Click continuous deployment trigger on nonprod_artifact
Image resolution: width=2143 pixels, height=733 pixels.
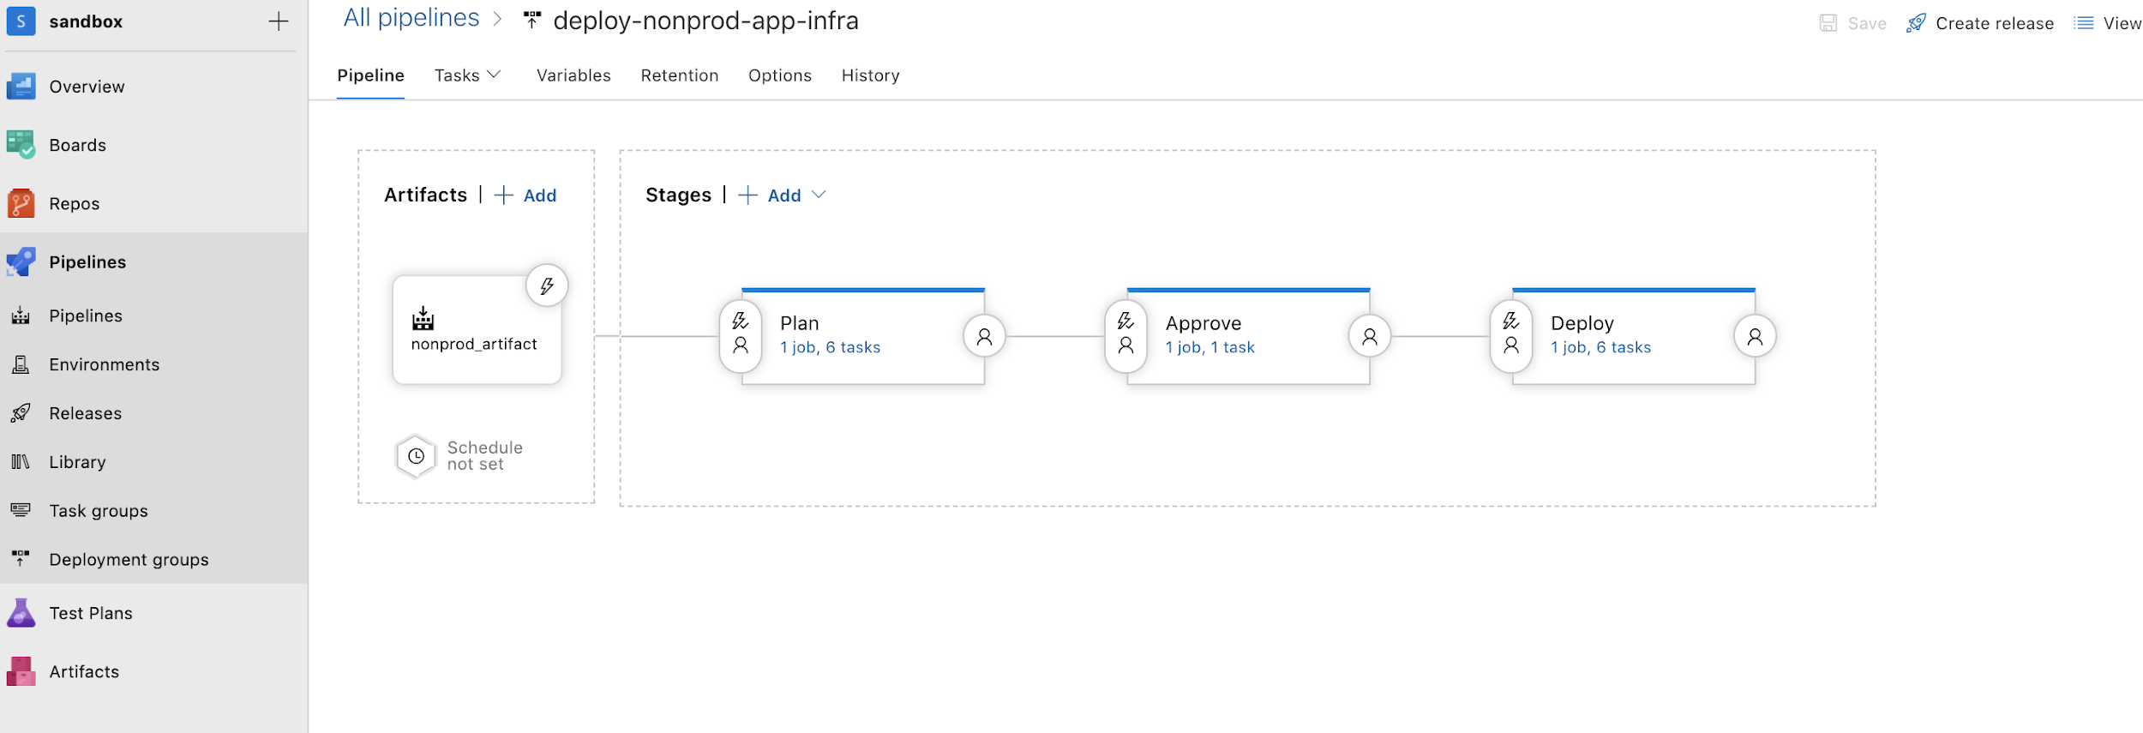pos(547,285)
